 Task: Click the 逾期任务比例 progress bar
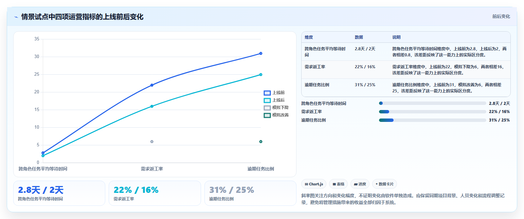point(433,120)
